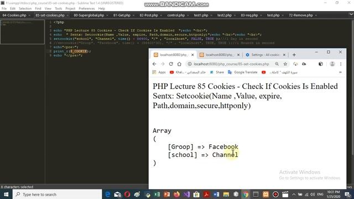
Task: Launch Firefox from the taskbar
Action: tap(177, 194)
